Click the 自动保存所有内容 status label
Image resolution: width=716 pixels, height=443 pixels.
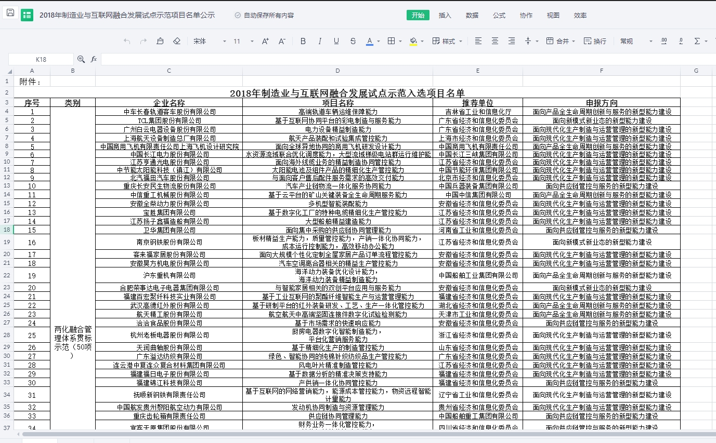tap(269, 16)
